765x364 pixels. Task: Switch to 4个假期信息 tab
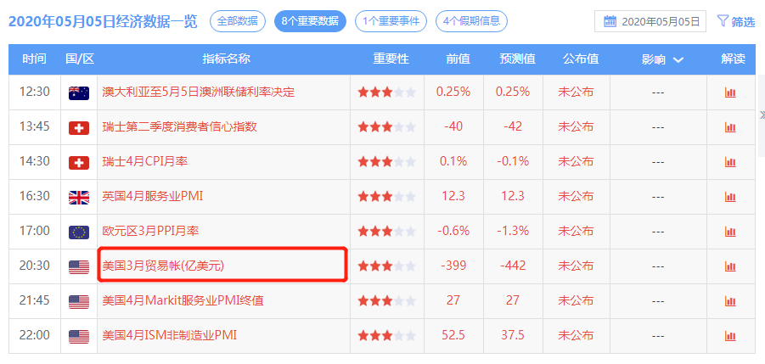(x=471, y=21)
